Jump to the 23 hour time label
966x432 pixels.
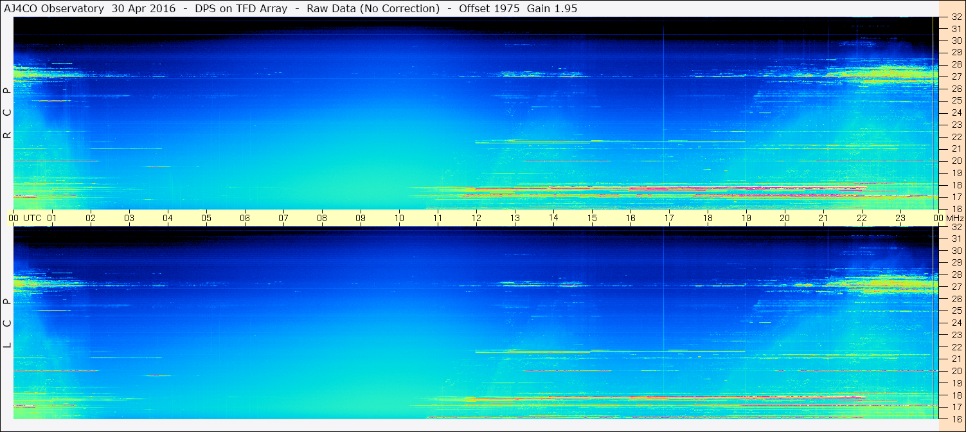pyautogui.click(x=900, y=218)
